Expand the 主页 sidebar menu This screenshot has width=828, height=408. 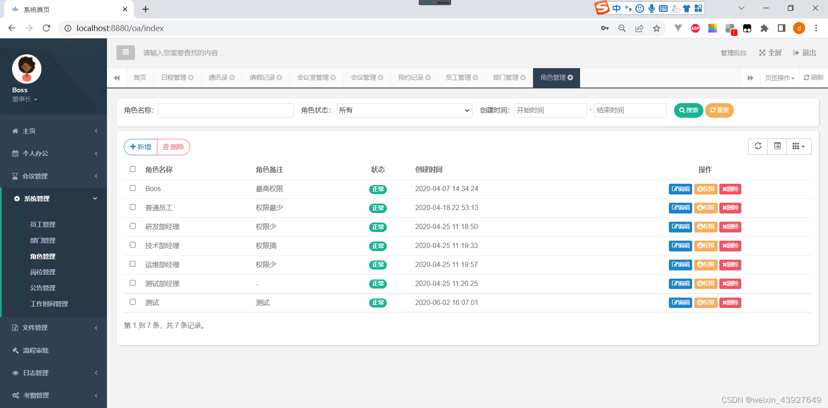53,131
